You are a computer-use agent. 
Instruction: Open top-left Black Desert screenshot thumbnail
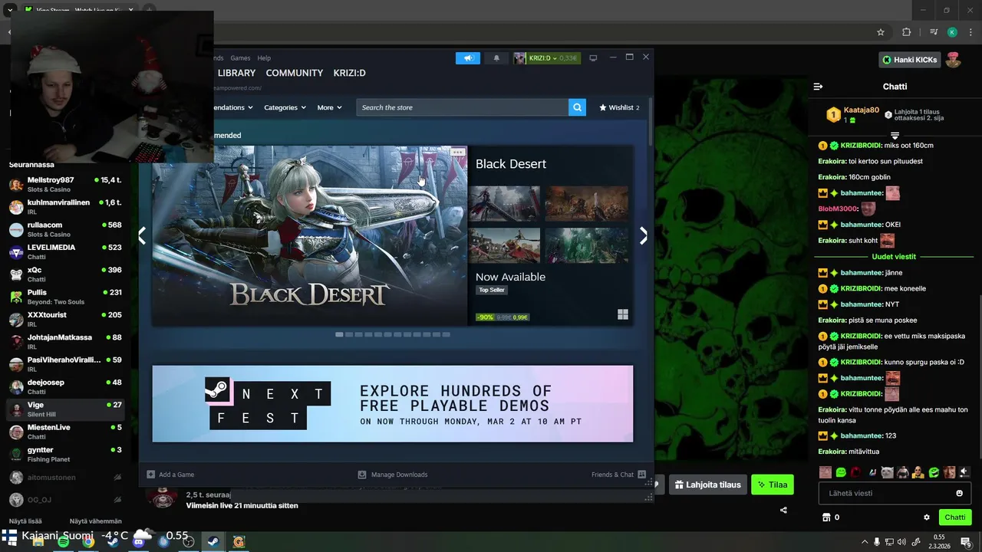[x=504, y=203]
